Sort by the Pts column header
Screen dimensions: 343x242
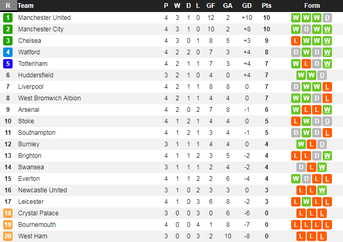point(267,6)
